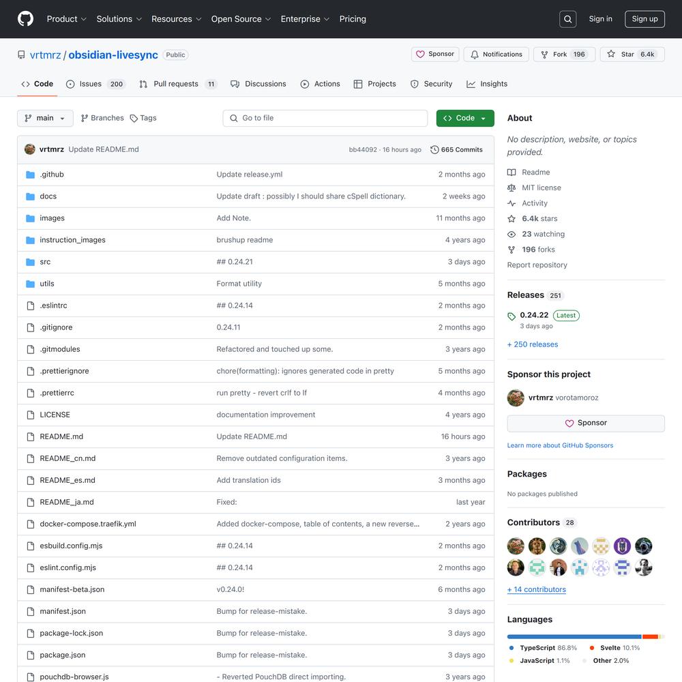Viewport: 682px width, 682px height.
Task: Open the Tags list
Action: point(143,118)
